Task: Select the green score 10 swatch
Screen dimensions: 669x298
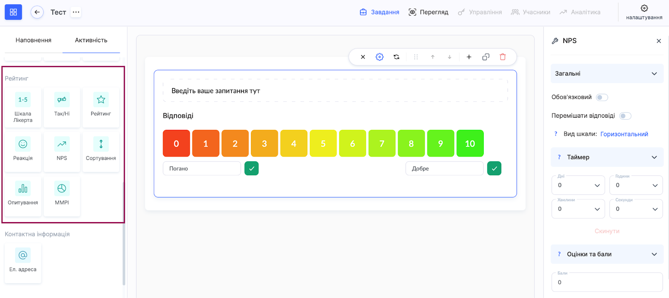Action: click(x=470, y=144)
